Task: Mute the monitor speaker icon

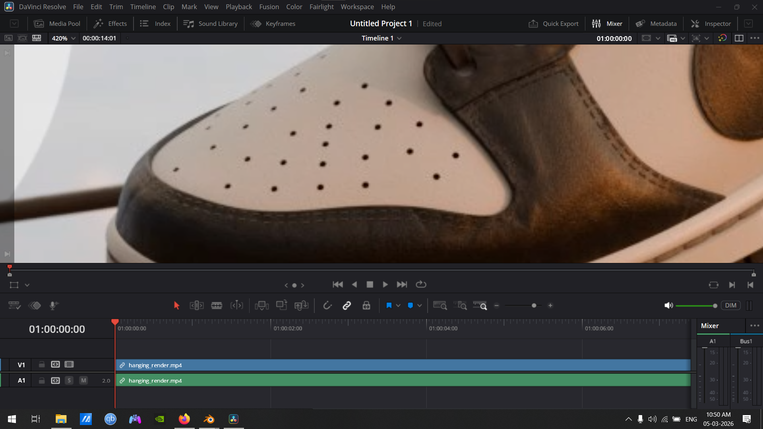Action: [x=669, y=305]
